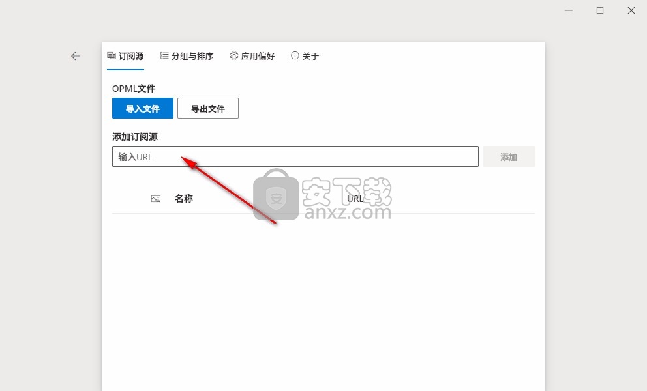The height and width of the screenshot is (391, 647).
Task: Click the image icon column header
Action: tap(156, 199)
